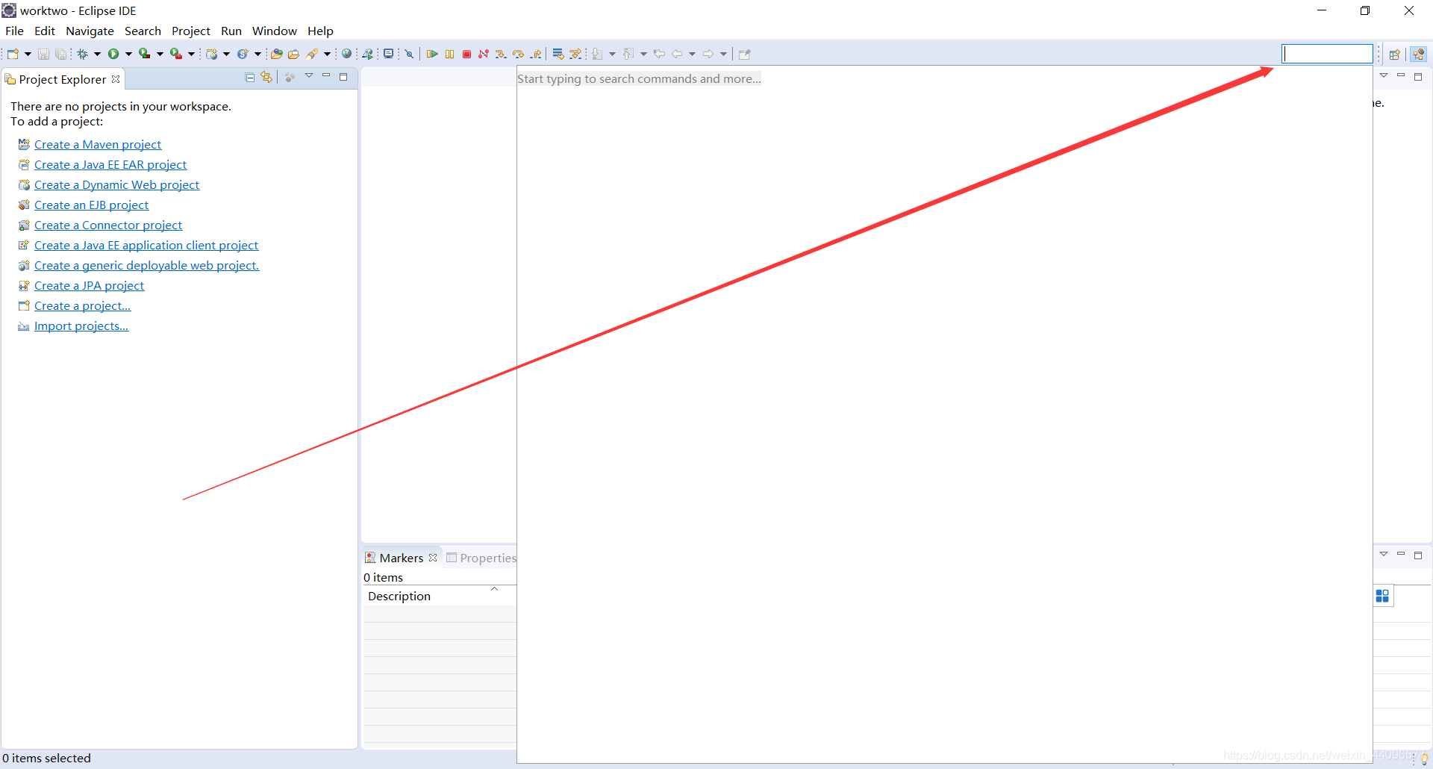Open the File menu
This screenshot has height=769, width=1433.
pyautogui.click(x=14, y=31)
